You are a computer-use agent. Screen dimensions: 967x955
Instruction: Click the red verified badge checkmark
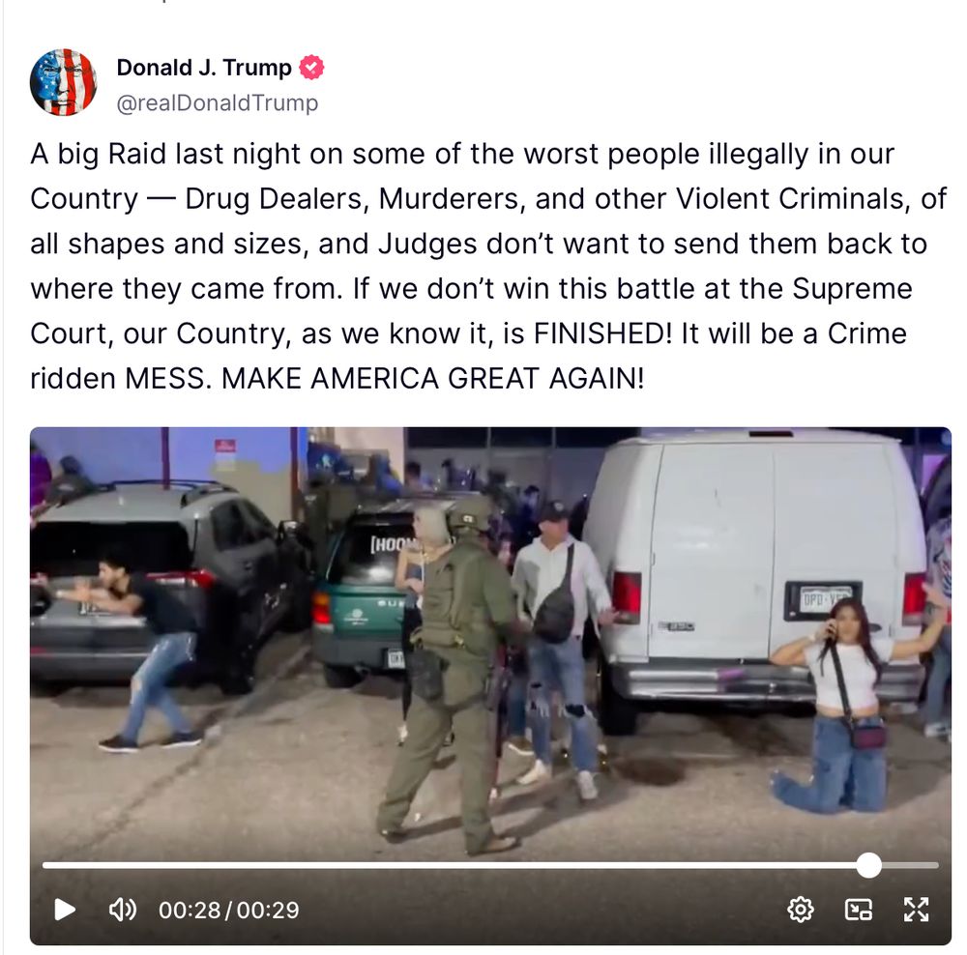click(x=311, y=68)
